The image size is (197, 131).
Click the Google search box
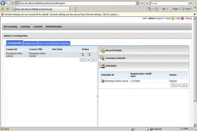pyautogui.click(x=169, y=3)
